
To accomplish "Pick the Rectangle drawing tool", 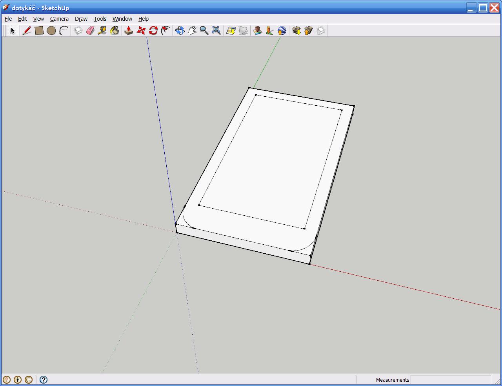I will (39, 31).
